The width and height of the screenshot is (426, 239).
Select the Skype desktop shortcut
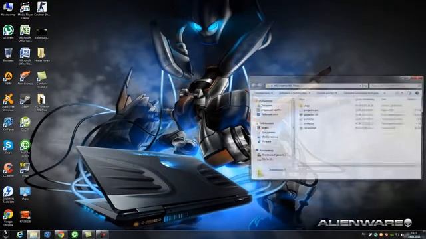click(x=8, y=147)
